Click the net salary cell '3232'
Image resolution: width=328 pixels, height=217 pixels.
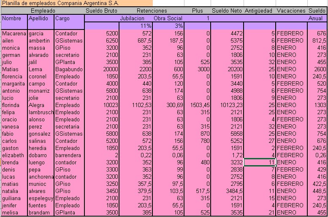(227, 162)
